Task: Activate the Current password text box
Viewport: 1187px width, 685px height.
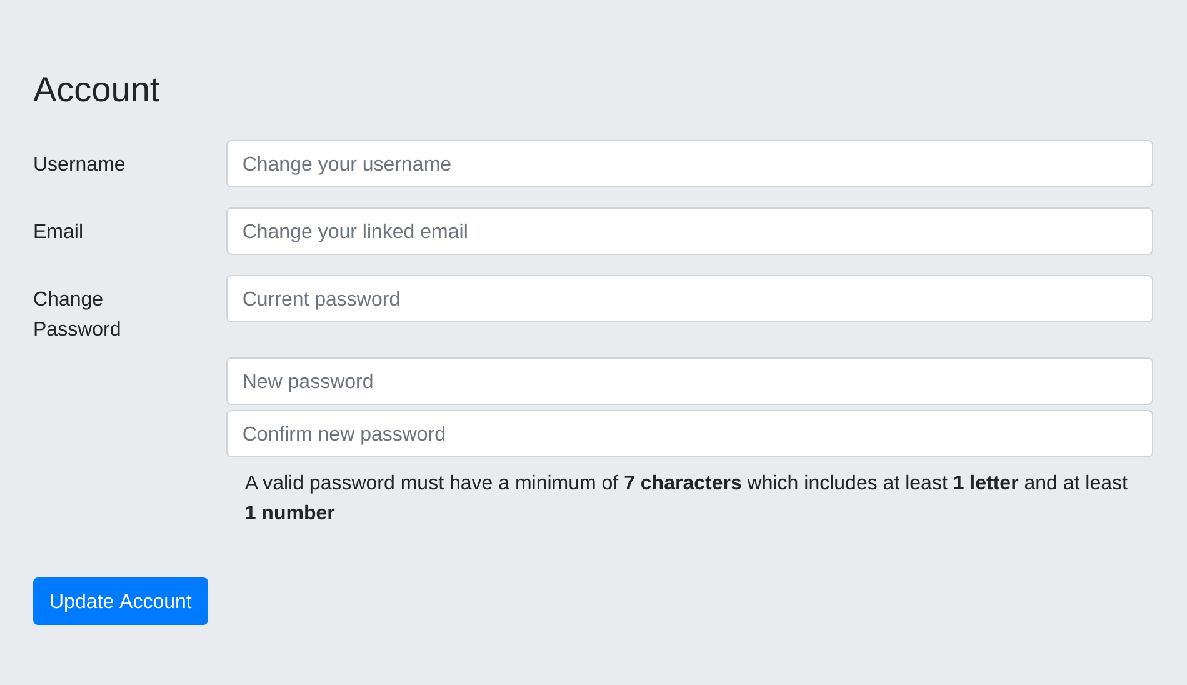Action: (321, 299)
